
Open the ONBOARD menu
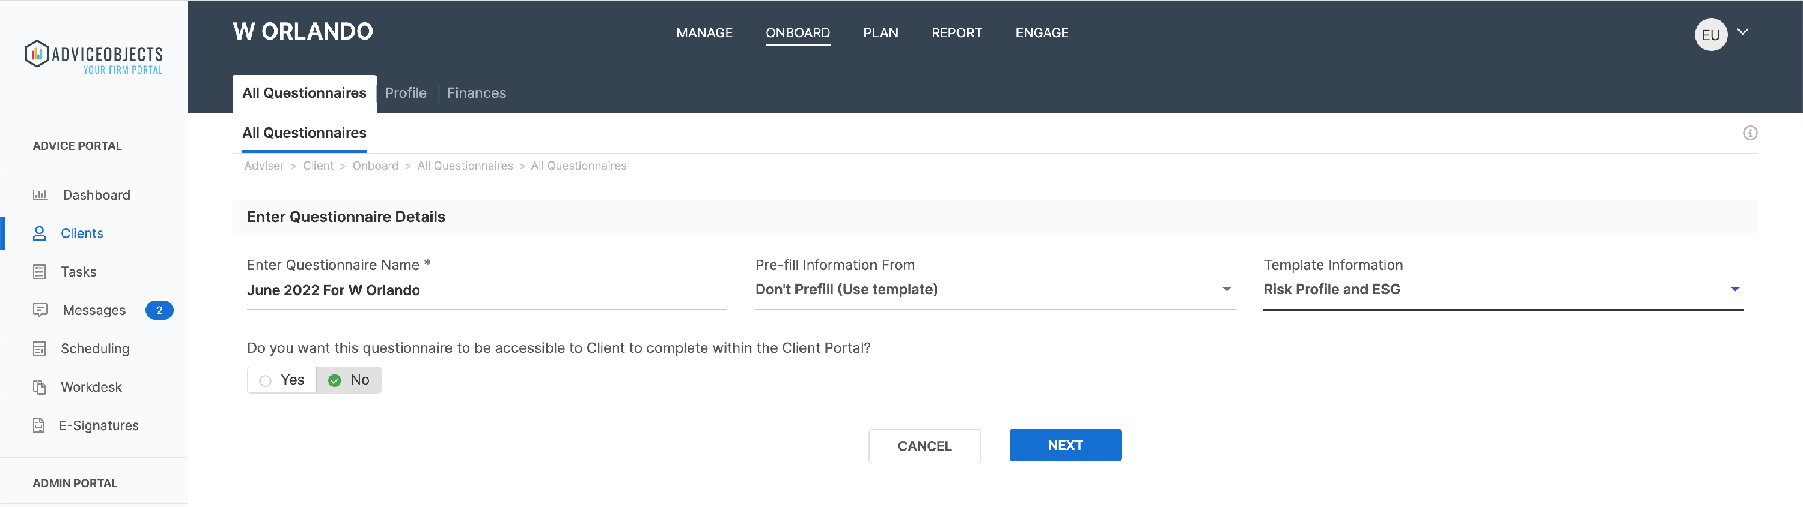797,33
